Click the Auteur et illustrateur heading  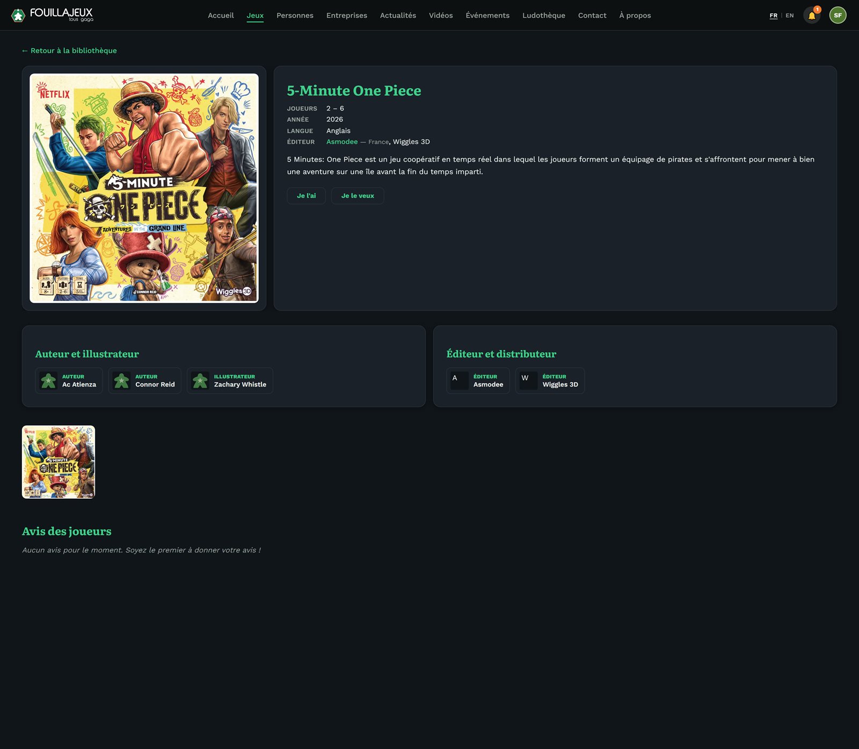[87, 354]
